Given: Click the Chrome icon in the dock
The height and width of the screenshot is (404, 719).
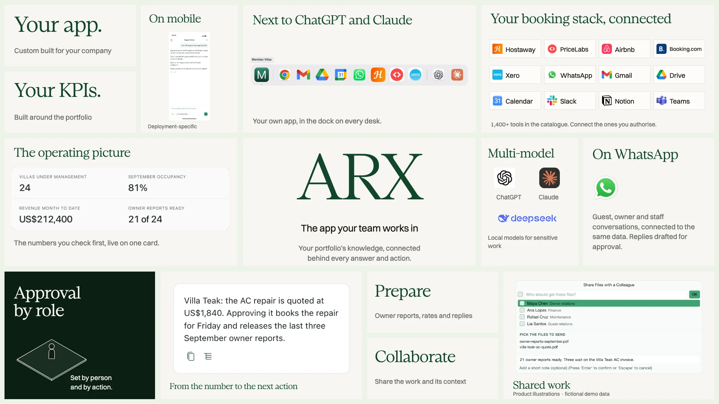Looking at the screenshot, I should [x=285, y=75].
